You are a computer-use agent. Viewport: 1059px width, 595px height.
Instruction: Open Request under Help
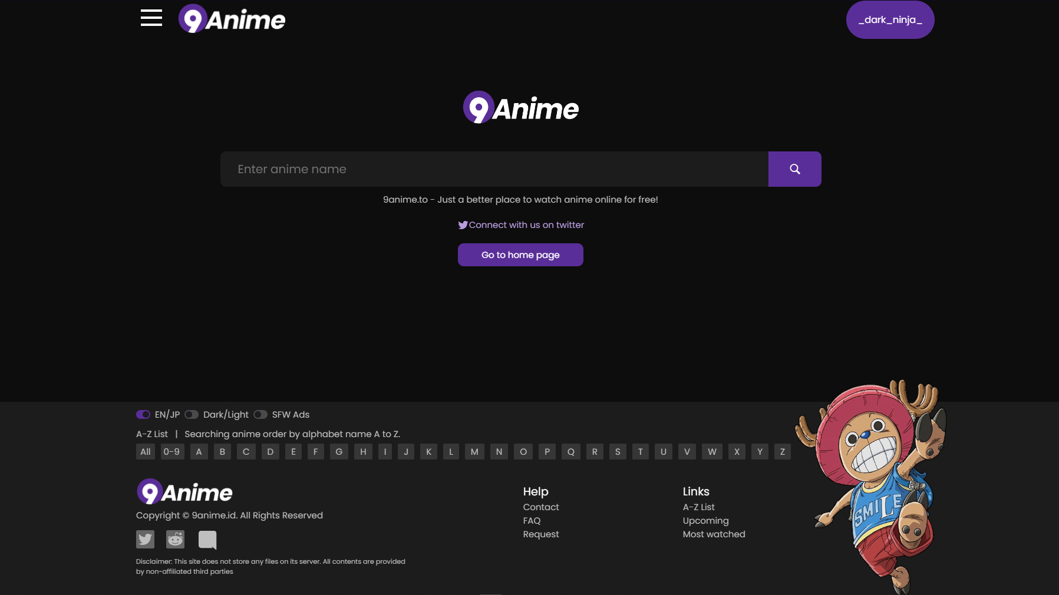(x=541, y=534)
